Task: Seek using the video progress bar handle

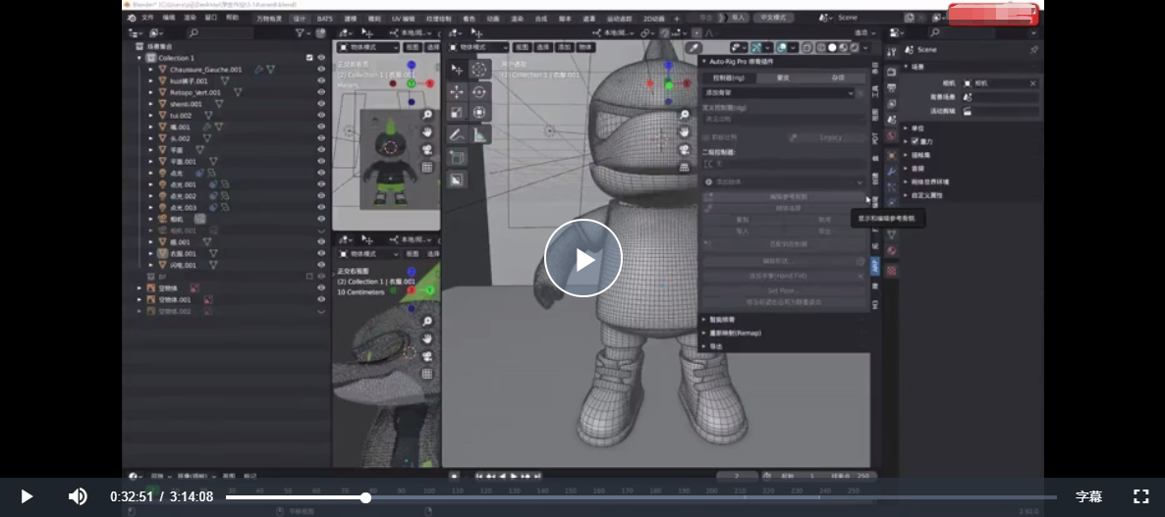Action: click(x=365, y=497)
